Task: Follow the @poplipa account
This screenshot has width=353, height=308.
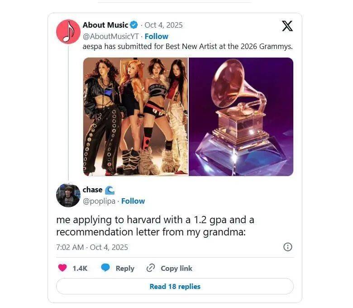Action: [x=133, y=201]
